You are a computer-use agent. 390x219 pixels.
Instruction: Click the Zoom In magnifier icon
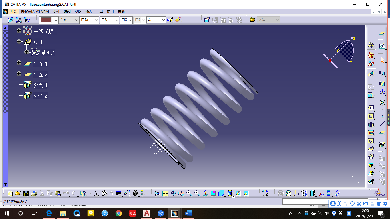point(189,193)
